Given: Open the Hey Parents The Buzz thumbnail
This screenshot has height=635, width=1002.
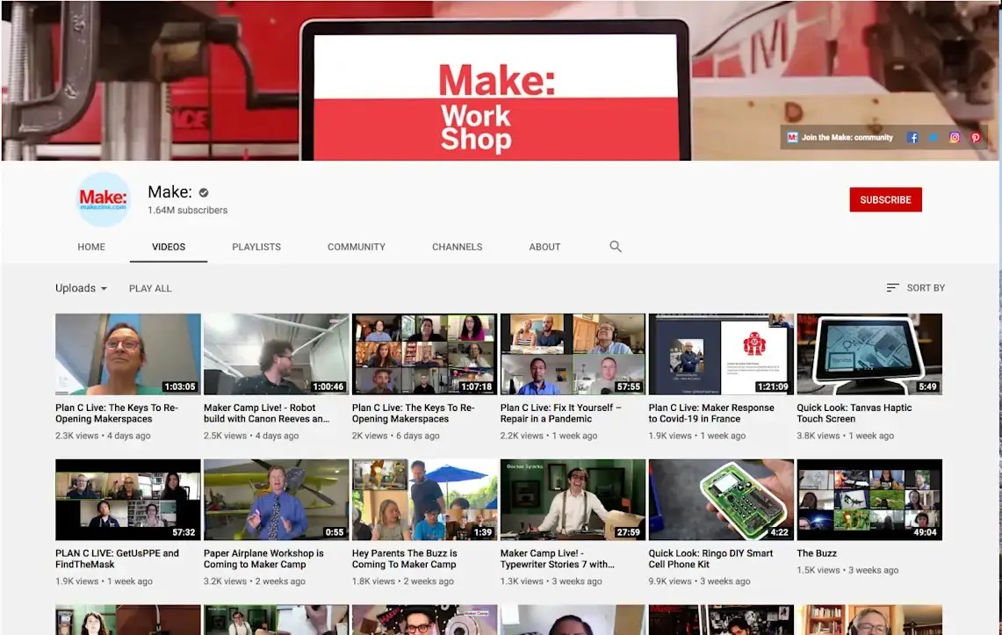Looking at the screenshot, I should pyautogui.click(x=424, y=500).
